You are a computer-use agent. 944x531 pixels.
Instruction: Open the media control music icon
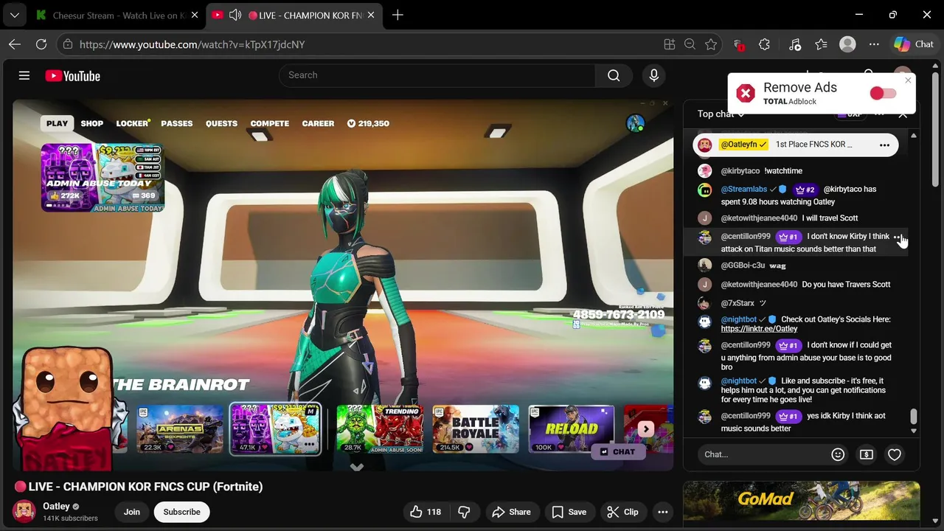pos(794,44)
